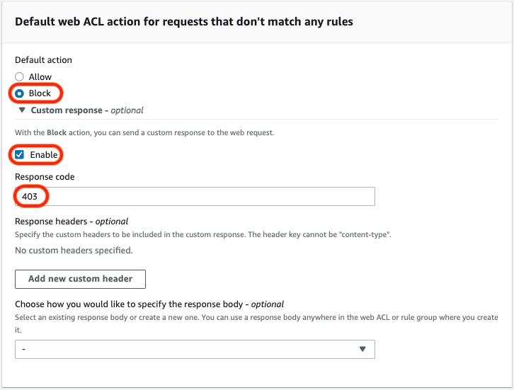Viewport: 514px width, 390px height.
Task: Toggle the Enable checkbox
Action: click(x=19, y=155)
